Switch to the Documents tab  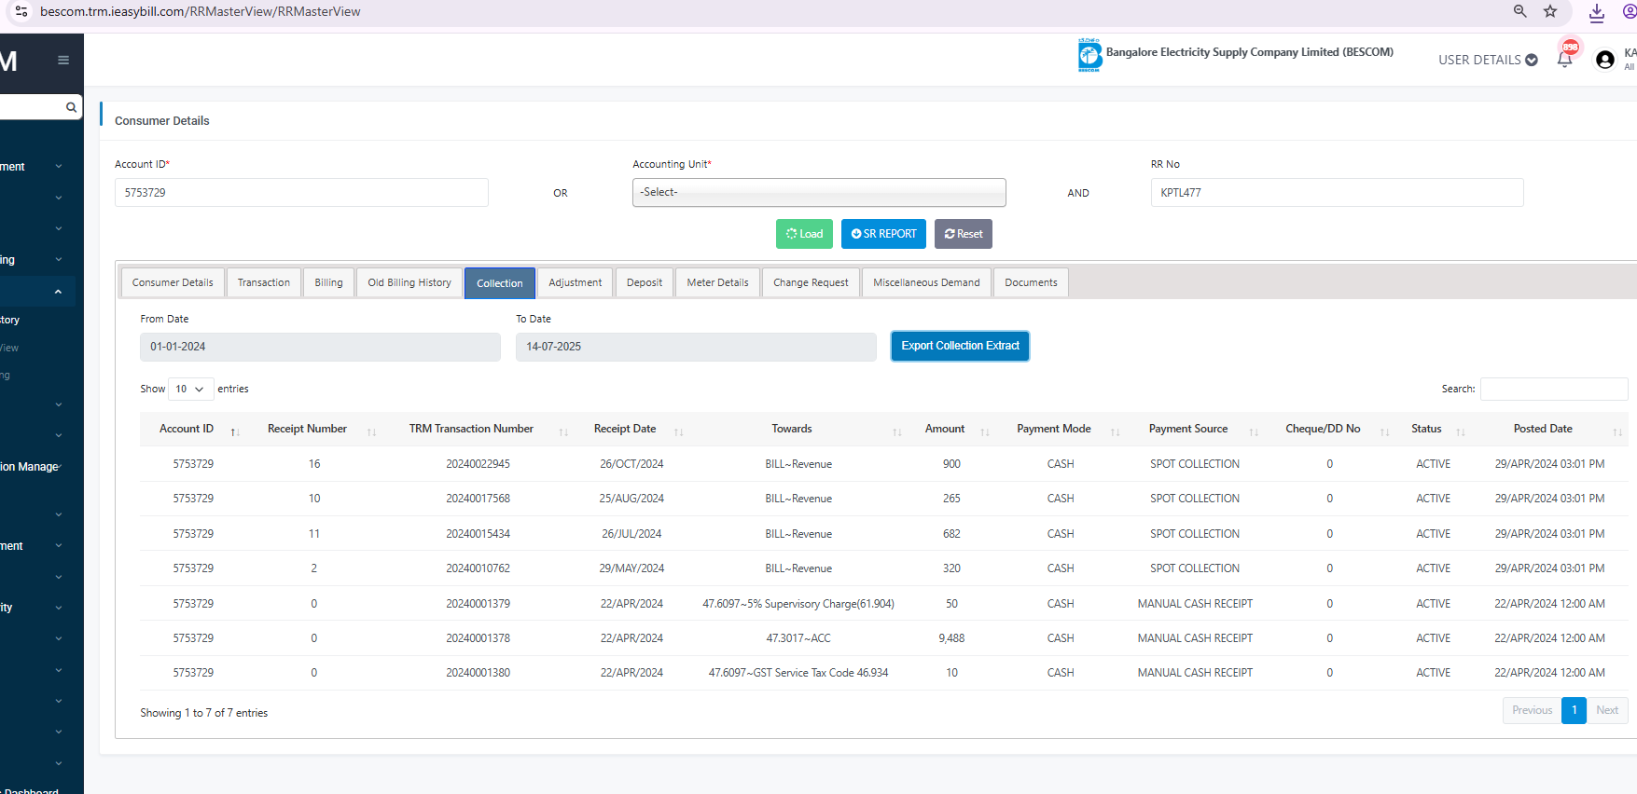pos(1031,282)
